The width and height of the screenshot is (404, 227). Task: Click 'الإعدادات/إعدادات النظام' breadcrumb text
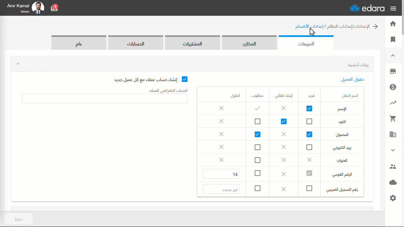[348, 26]
